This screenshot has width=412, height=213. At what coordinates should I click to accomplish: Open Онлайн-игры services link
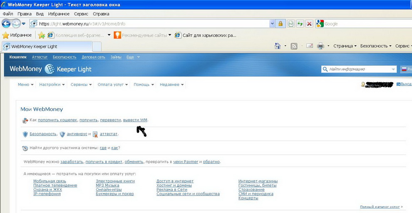coord(109,189)
